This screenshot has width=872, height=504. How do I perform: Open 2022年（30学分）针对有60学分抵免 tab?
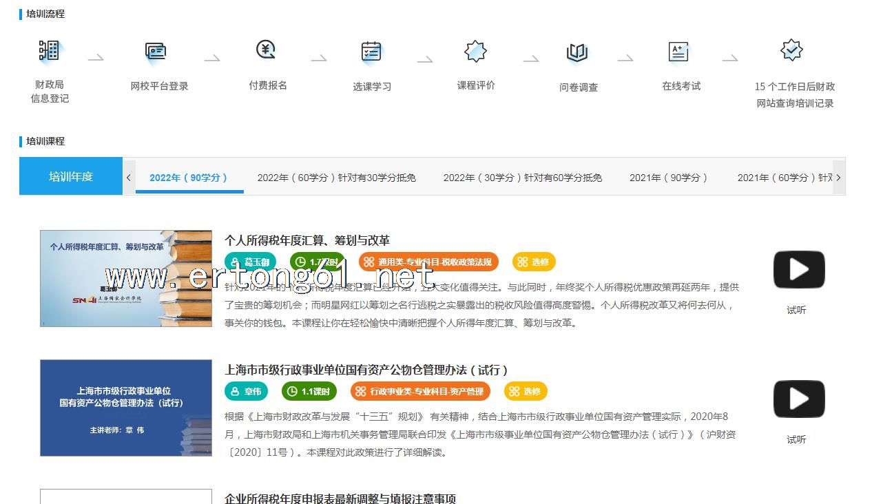[522, 178]
